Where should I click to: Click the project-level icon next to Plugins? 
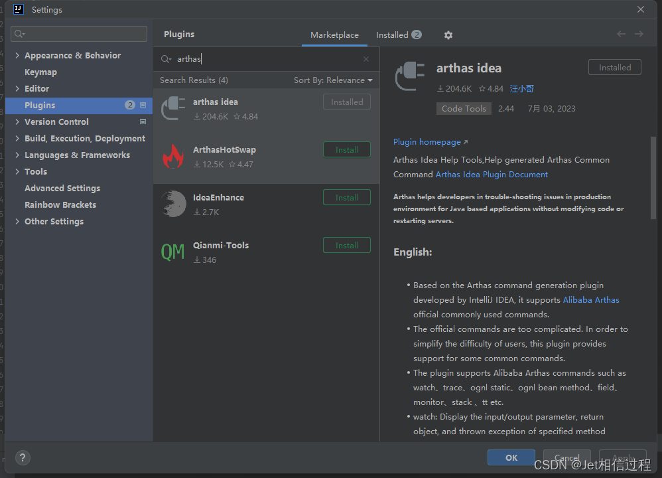click(x=143, y=106)
